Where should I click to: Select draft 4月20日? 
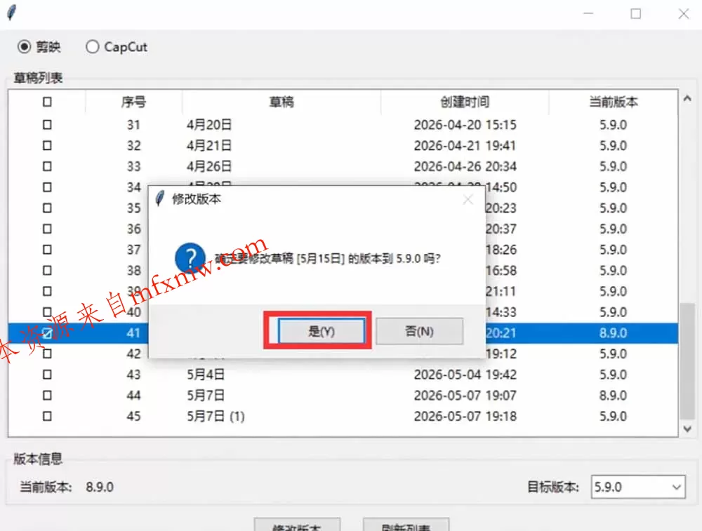click(209, 124)
